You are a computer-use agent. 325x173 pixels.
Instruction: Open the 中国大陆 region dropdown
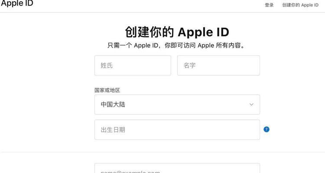point(177,105)
